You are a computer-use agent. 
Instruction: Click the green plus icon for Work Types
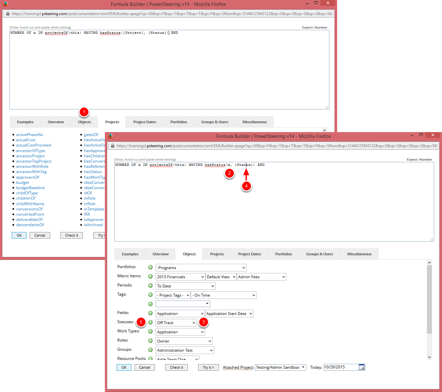[150, 332]
